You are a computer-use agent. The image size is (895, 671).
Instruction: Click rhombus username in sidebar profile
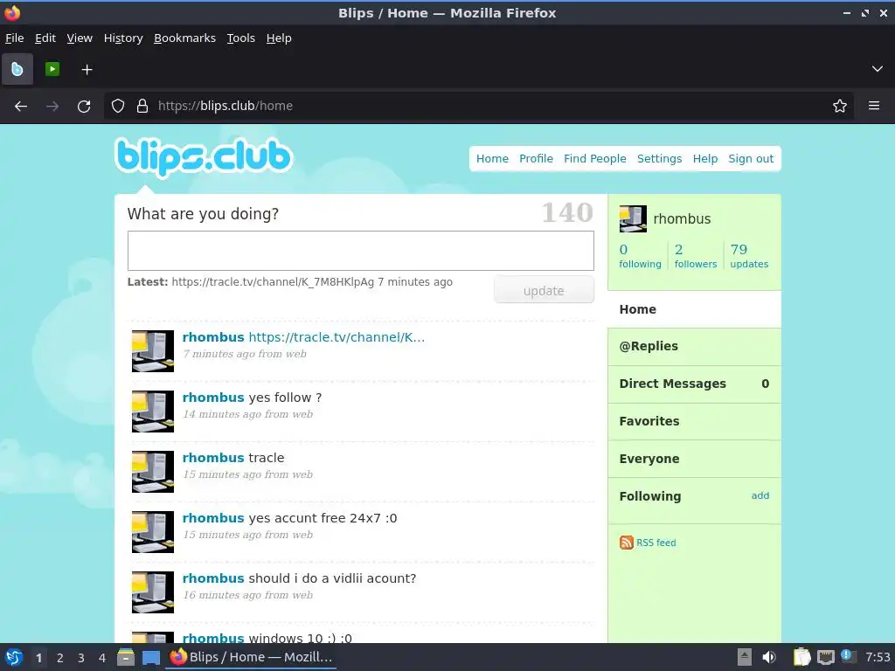pyautogui.click(x=682, y=219)
